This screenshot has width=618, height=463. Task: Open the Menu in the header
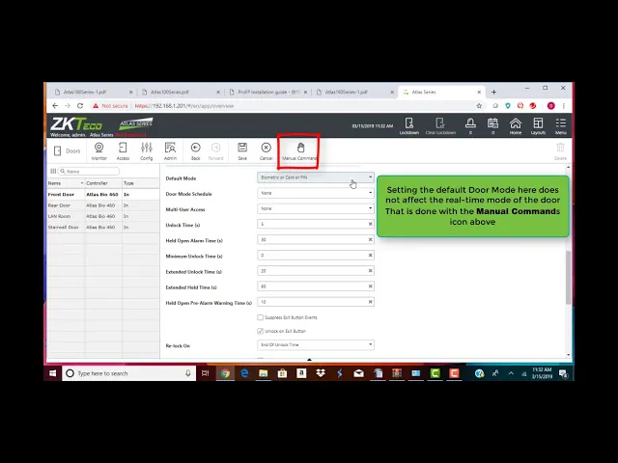(x=560, y=125)
